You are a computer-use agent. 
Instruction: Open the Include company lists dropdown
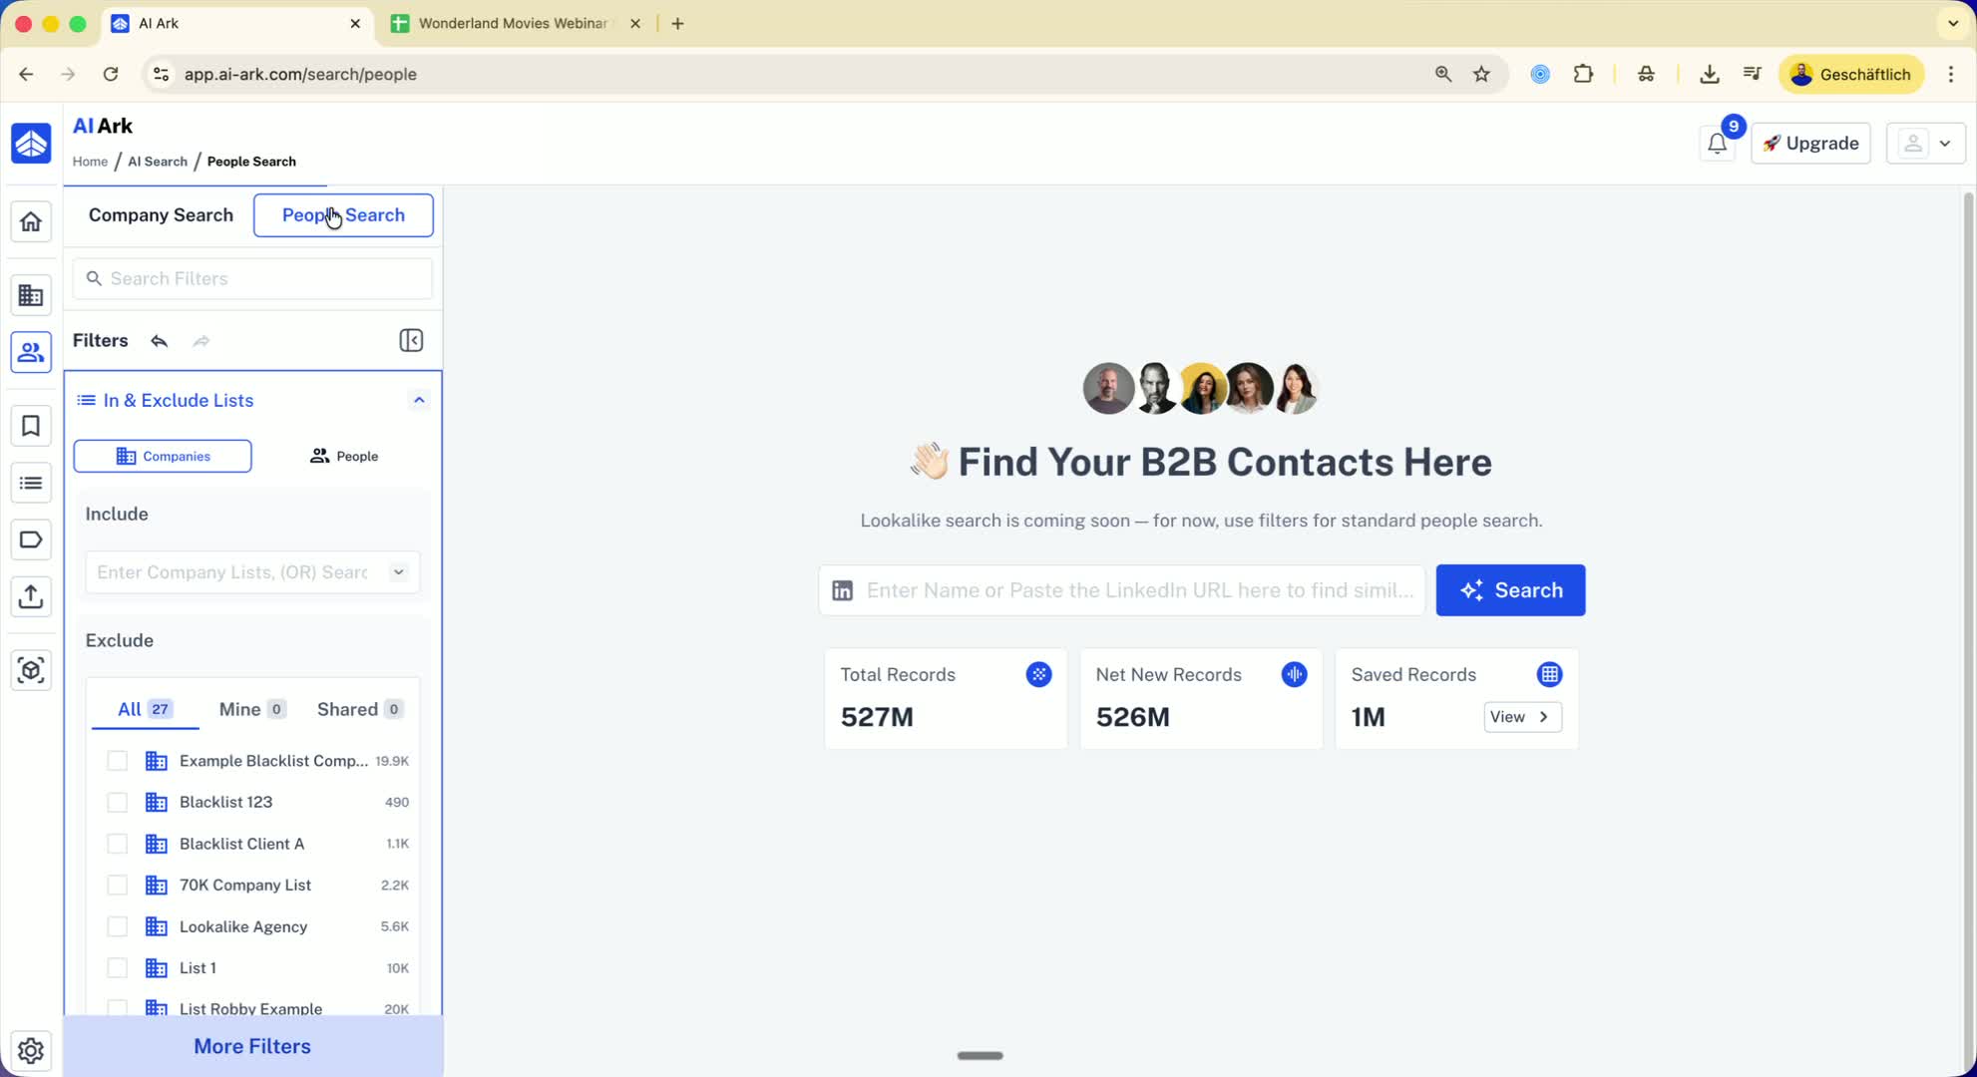click(x=398, y=572)
